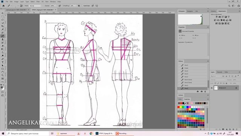Switch to the Navigator tab

(x=190, y=11)
